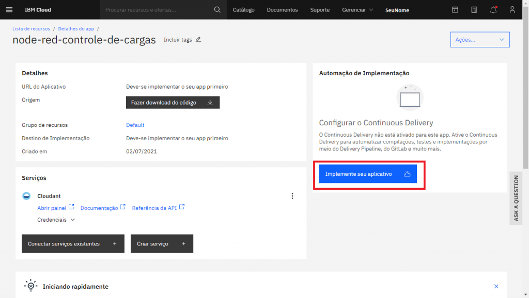The image size is (529, 298).
Task: Go to Detalhes do app breadcrumb
Action: coord(76,29)
